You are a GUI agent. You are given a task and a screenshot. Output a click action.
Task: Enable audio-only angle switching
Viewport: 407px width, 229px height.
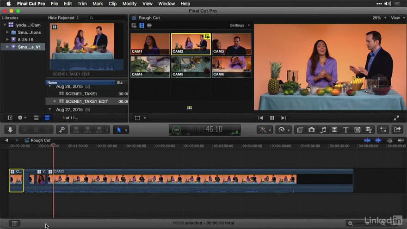[x=149, y=25]
